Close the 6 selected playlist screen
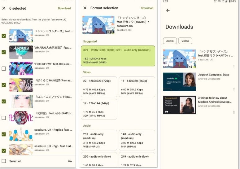The width and height of the screenshot is (240, 169). tap(4, 8)
